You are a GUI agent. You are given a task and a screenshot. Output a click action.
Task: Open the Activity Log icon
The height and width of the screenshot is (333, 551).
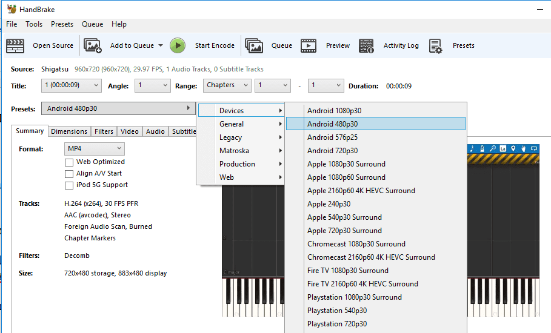tap(366, 45)
